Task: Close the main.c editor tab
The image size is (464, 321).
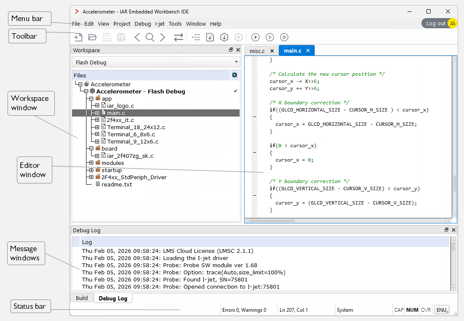Action: click(308, 50)
